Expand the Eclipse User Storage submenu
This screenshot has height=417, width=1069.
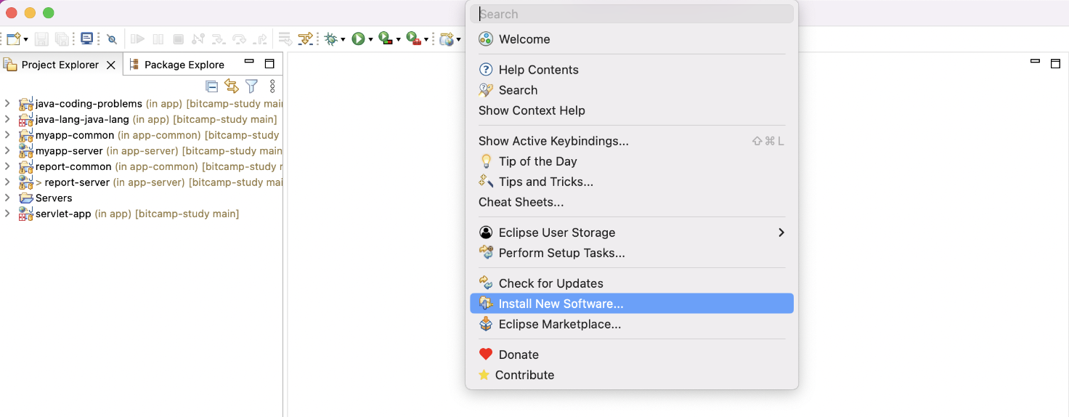coord(632,232)
